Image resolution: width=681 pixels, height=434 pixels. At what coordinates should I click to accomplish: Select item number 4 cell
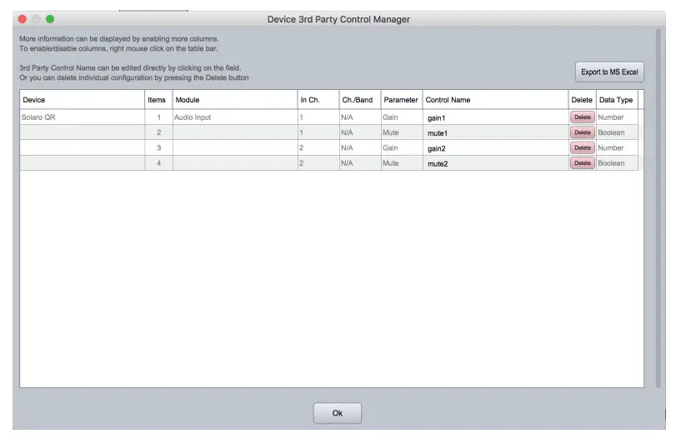click(x=158, y=163)
